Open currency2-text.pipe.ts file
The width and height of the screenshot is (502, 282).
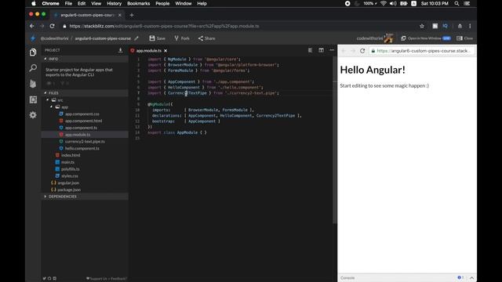coord(85,141)
